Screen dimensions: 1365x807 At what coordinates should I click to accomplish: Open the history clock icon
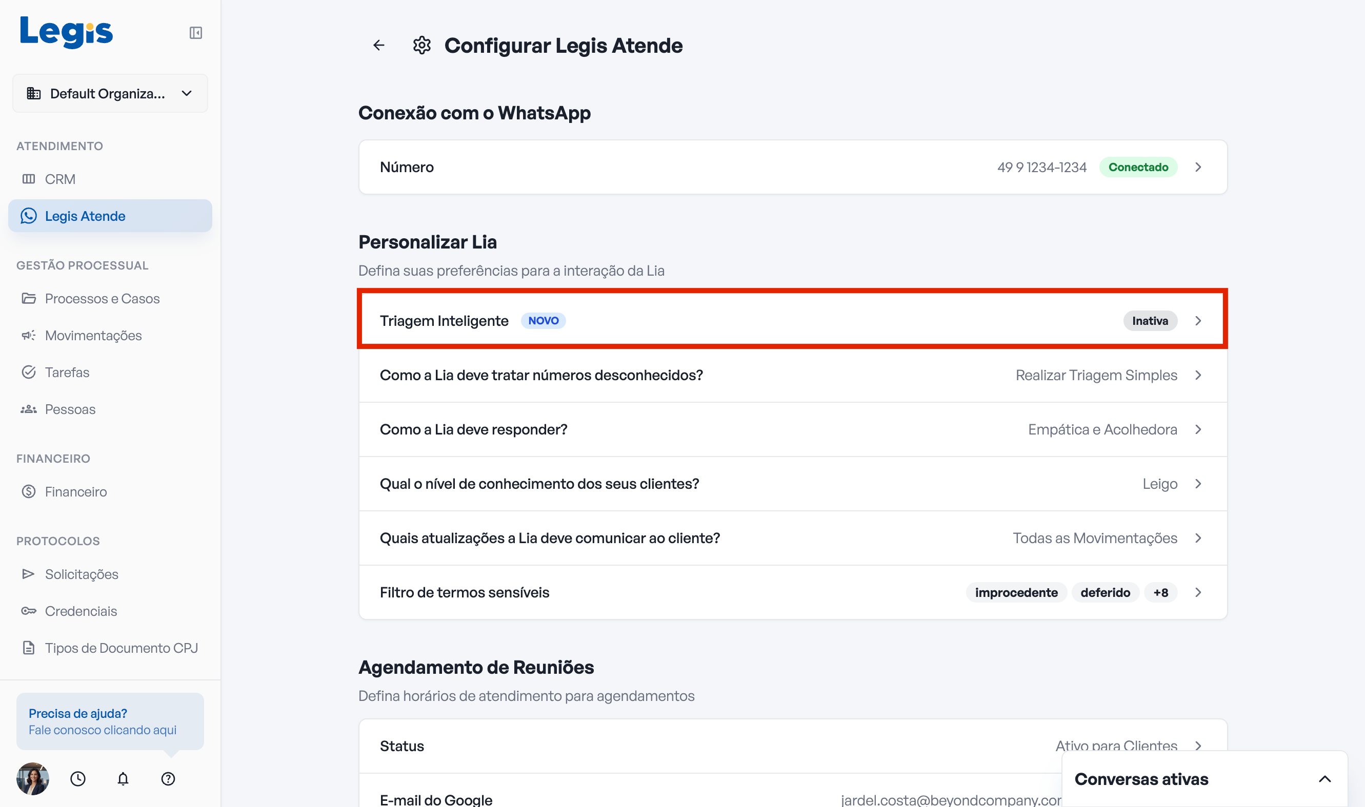pos(78,779)
